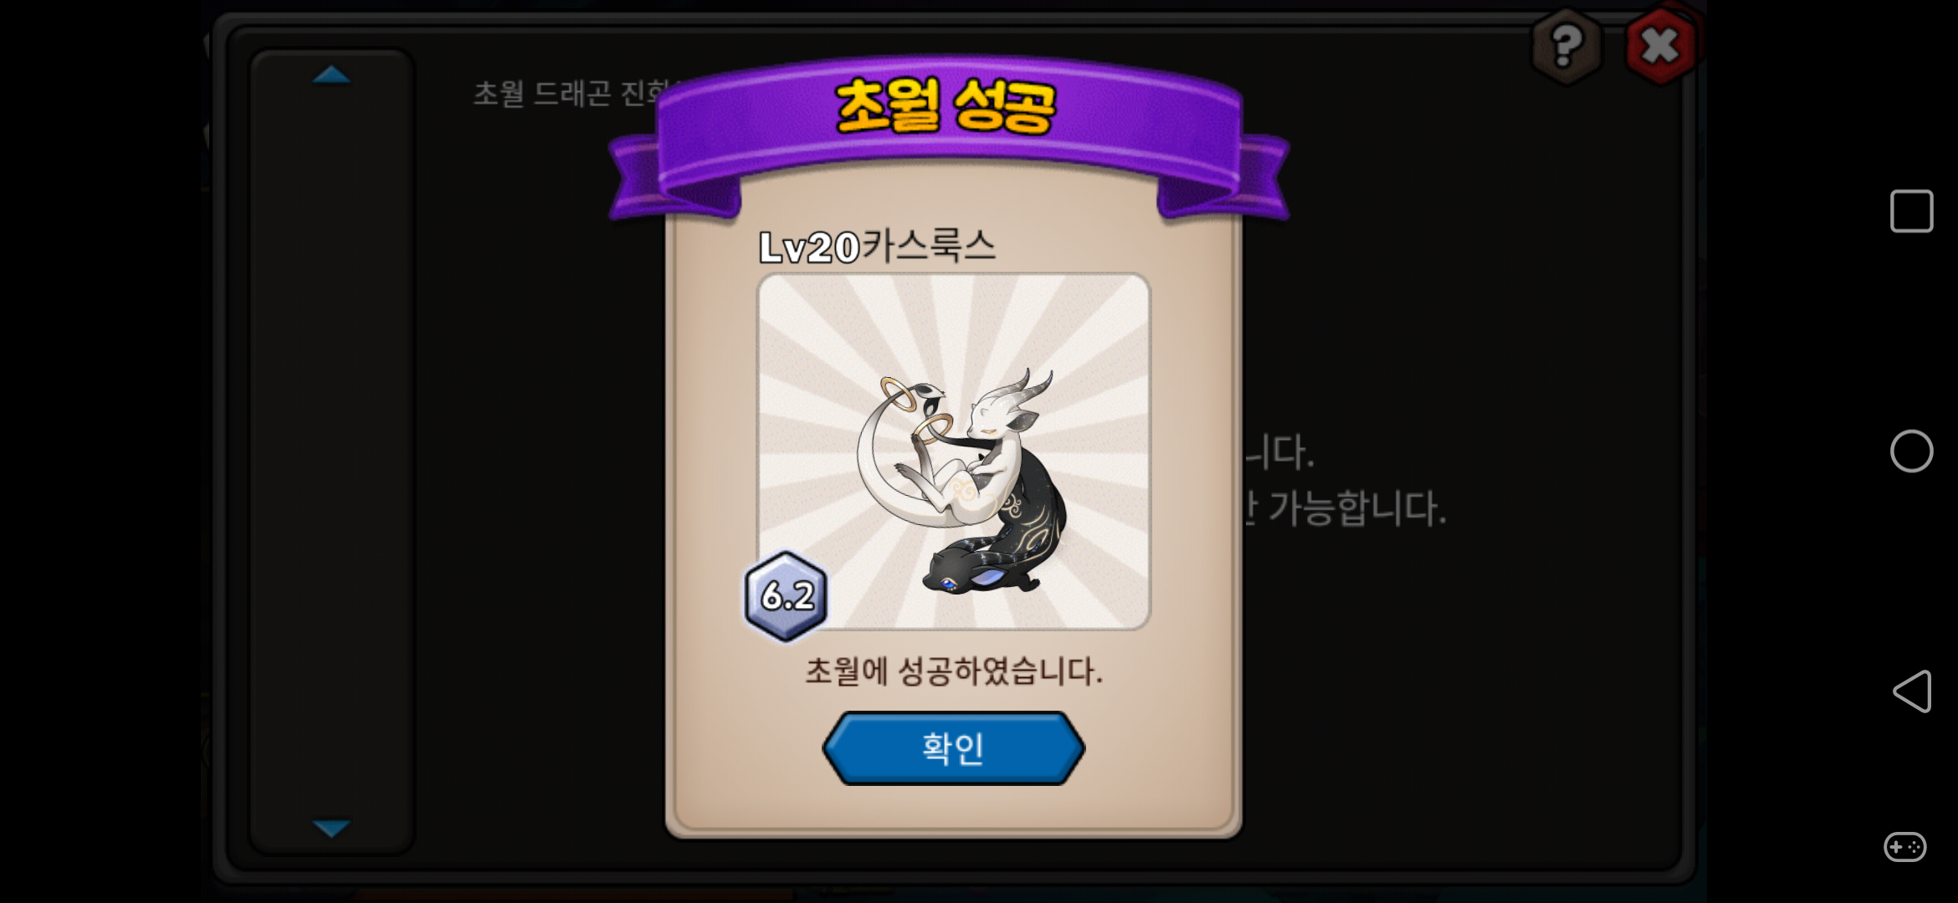The height and width of the screenshot is (903, 1958).
Task: Confirm with the blue 확인 button
Action: point(953,748)
